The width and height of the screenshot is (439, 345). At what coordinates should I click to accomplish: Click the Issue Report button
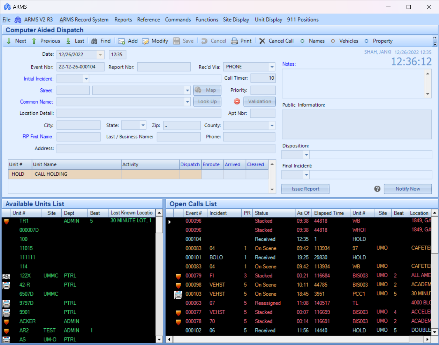(x=305, y=189)
